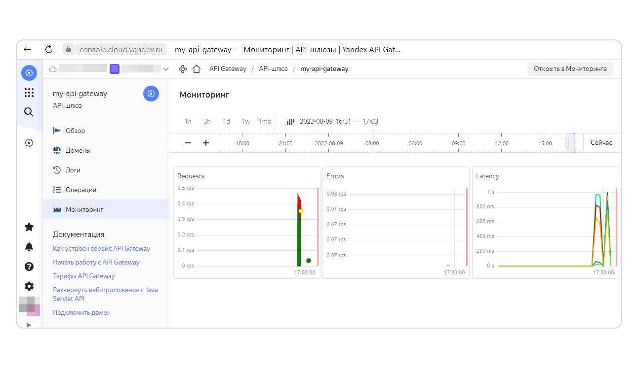This screenshot has height=368, width=638.
Task: Select the Мониторинг menu item
Action: tap(106, 209)
